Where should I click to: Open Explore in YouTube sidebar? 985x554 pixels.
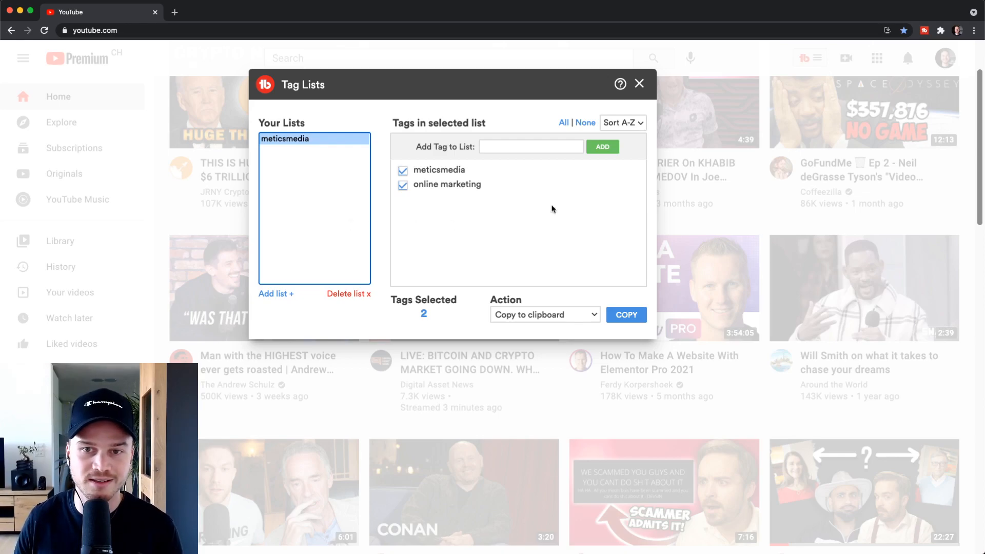(72, 122)
